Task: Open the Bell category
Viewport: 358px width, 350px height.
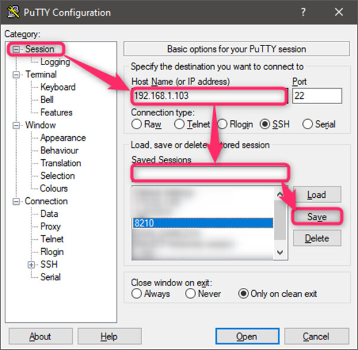Action: 47,99
